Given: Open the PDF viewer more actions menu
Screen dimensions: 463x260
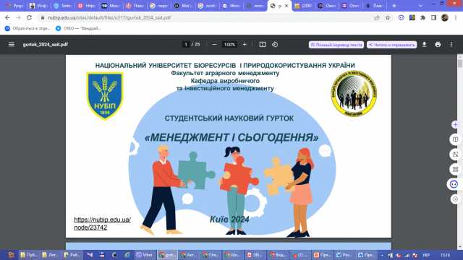Looking at the screenshot, I should [x=451, y=45].
